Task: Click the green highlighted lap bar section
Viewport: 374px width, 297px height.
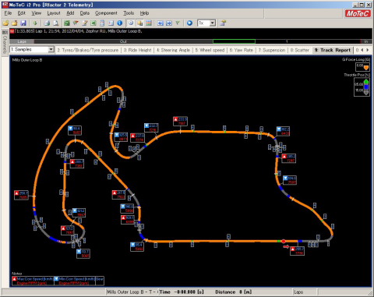Action: [x=234, y=41]
